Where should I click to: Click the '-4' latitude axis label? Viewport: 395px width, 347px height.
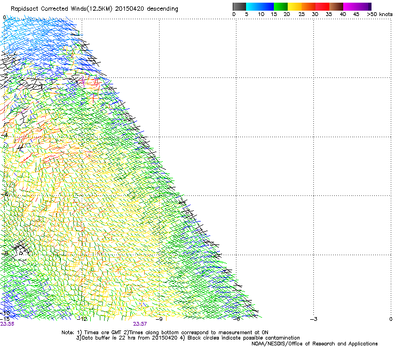pos(4,135)
